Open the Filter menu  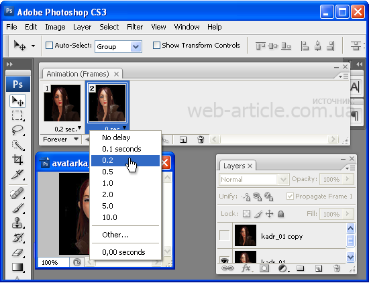coord(135,27)
